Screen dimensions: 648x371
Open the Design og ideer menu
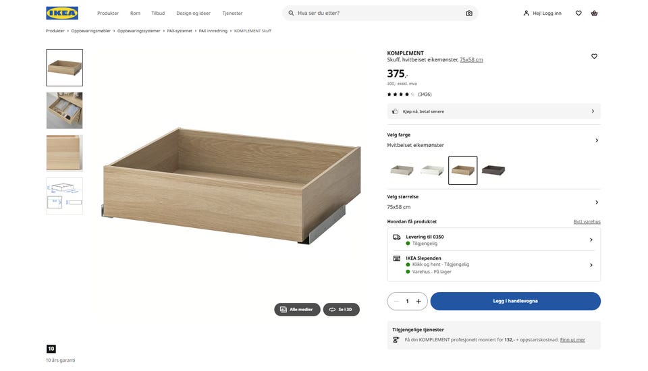coord(193,13)
